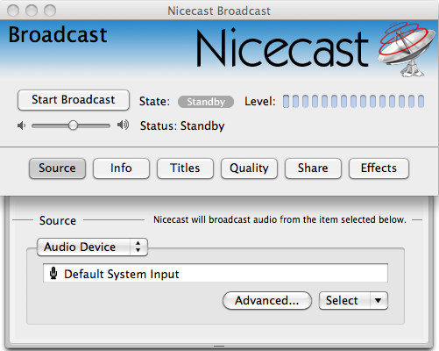Expand the Select button's dropdown arrow
Image resolution: width=439 pixels, height=351 pixels.
(379, 300)
